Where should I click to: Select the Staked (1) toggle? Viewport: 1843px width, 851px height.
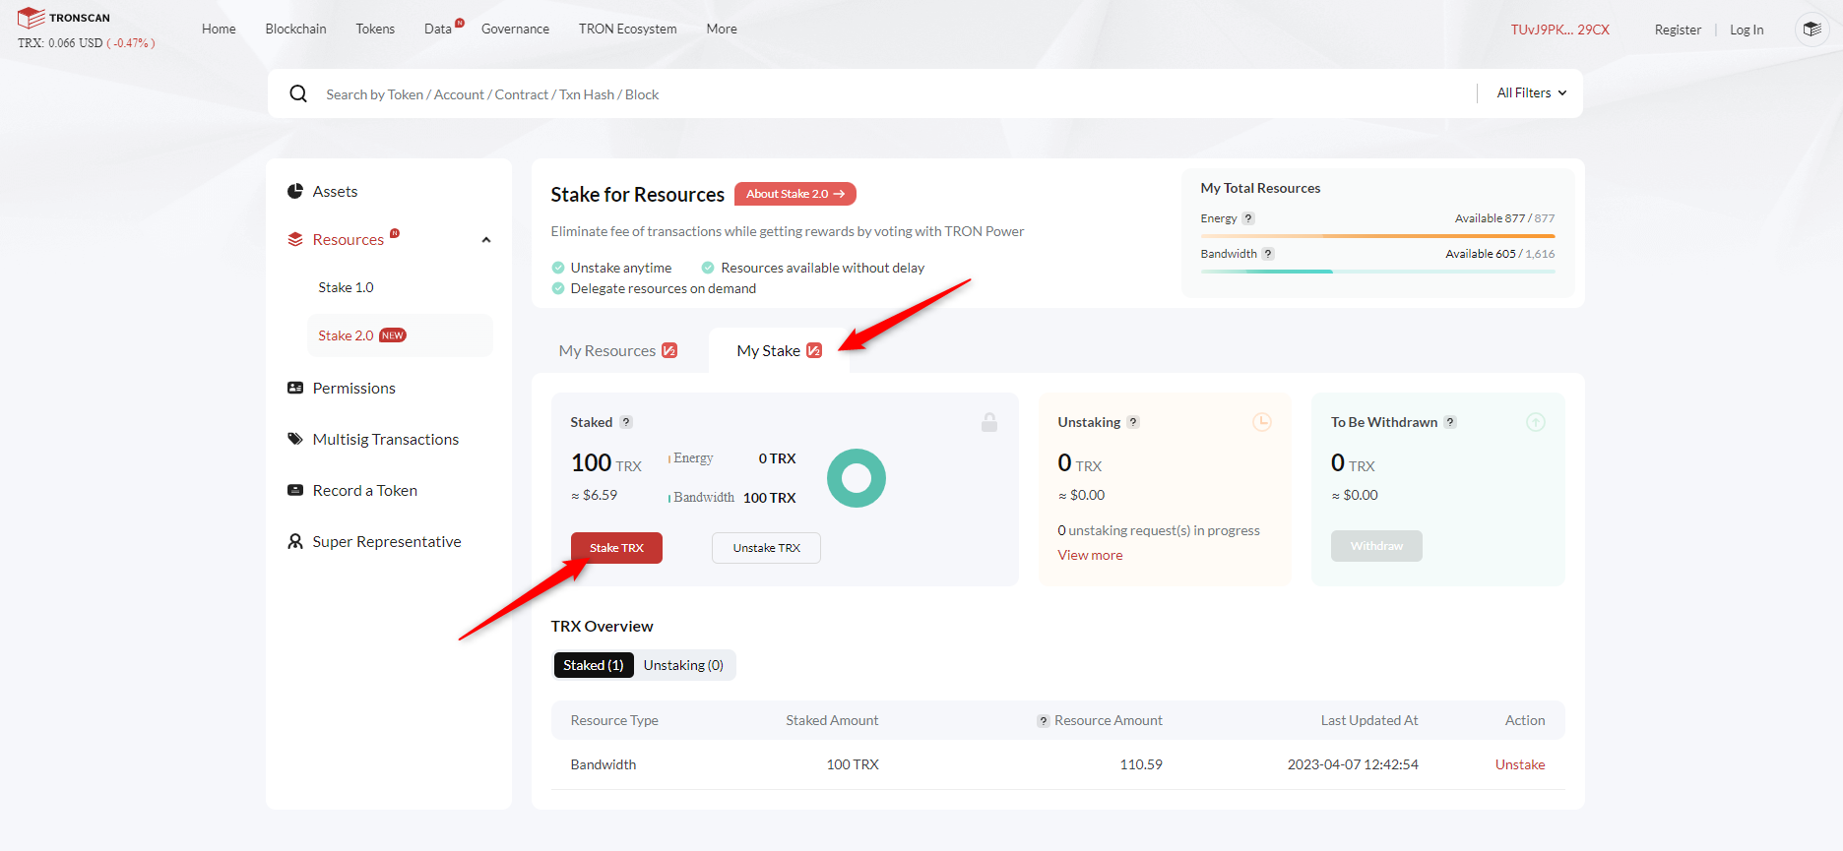(x=594, y=665)
